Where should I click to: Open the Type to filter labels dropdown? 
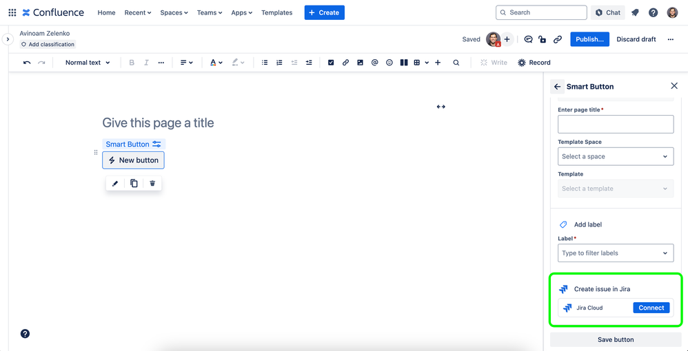click(x=616, y=253)
